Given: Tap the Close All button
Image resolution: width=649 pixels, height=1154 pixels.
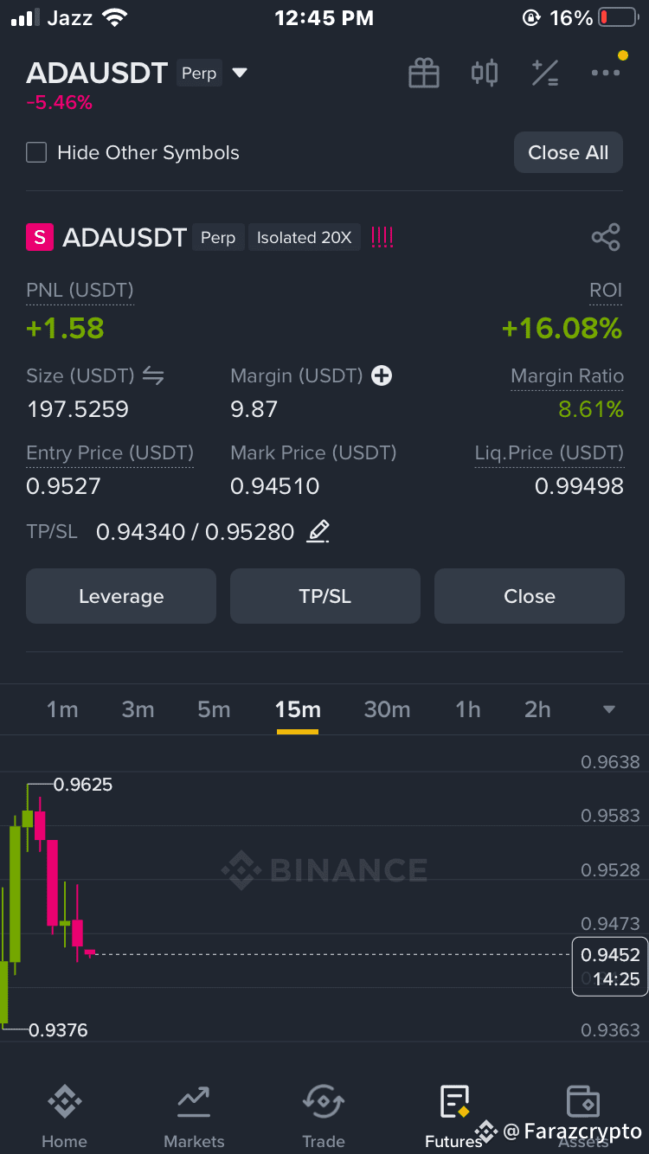Looking at the screenshot, I should pyautogui.click(x=569, y=152).
